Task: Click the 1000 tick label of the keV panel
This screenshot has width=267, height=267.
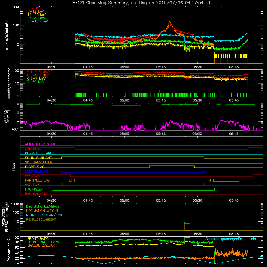Action: [x=15, y=7]
